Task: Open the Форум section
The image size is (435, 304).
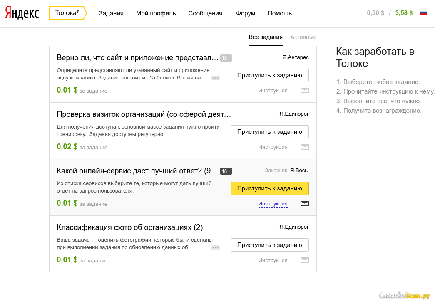Action: click(246, 13)
